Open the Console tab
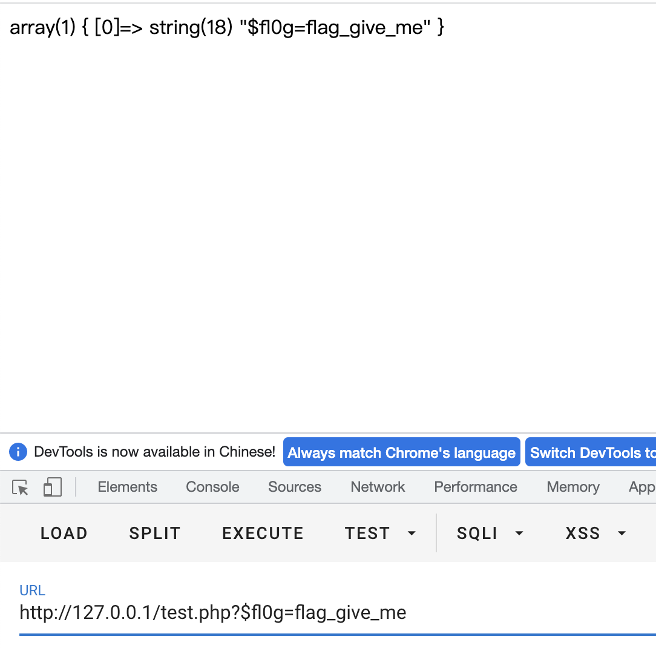Image resolution: width=656 pixels, height=648 pixels. tap(212, 487)
